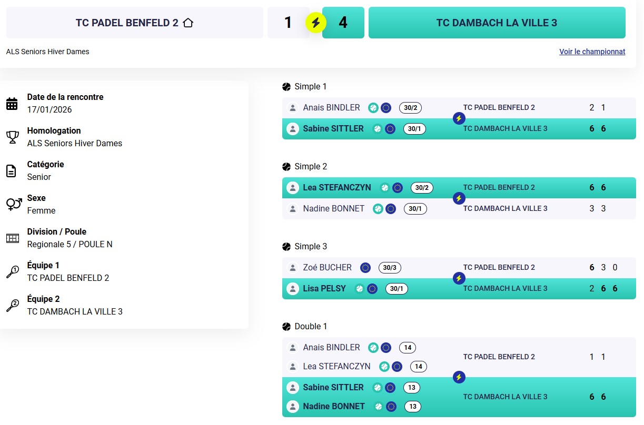The image size is (644, 425).
Task: Open the TC DAMBACH LA VILLE 3 team header
Action: [x=497, y=23]
